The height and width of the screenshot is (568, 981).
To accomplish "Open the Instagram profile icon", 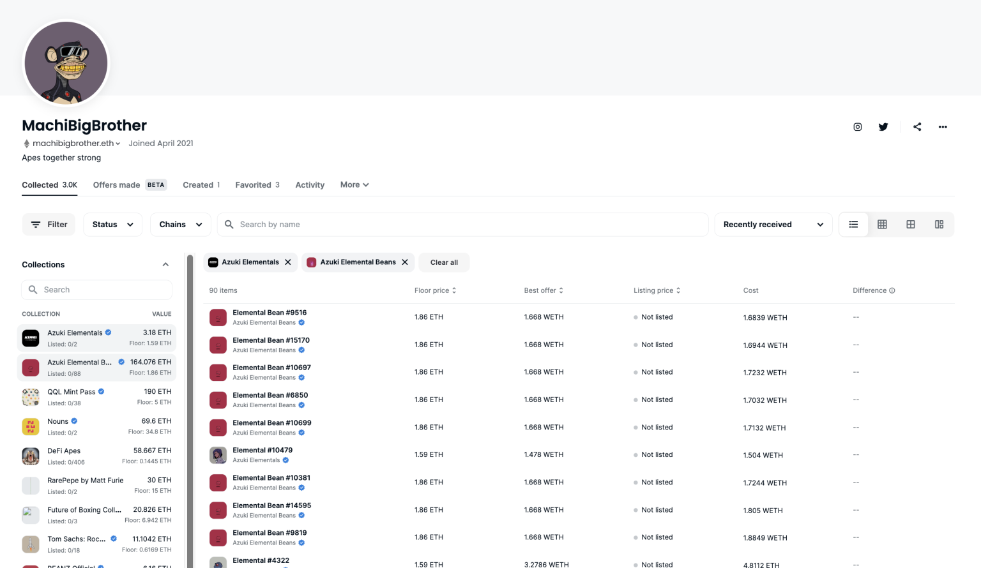I will point(858,127).
